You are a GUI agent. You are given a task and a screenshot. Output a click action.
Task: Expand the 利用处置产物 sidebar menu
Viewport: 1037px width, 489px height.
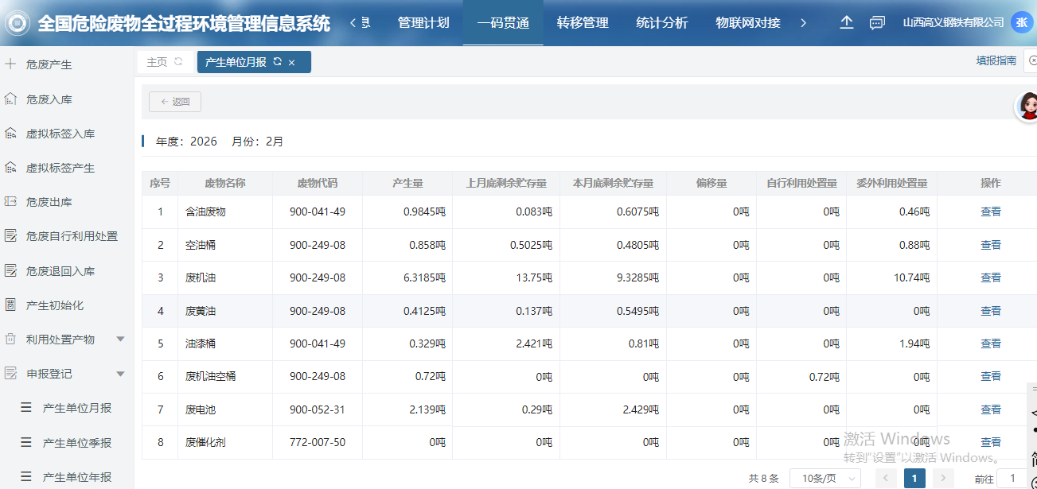[120, 340]
